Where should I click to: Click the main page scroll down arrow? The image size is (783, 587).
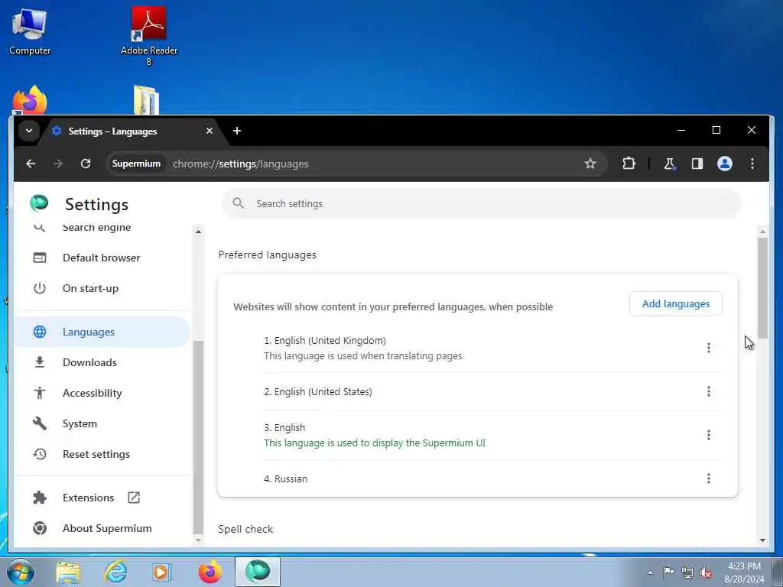[x=762, y=540]
